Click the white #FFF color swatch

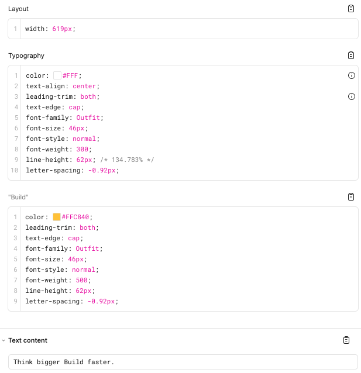pos(57,75)
